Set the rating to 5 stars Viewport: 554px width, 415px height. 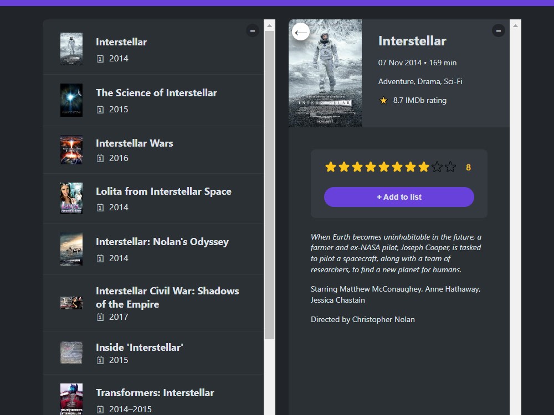[384, 167]
